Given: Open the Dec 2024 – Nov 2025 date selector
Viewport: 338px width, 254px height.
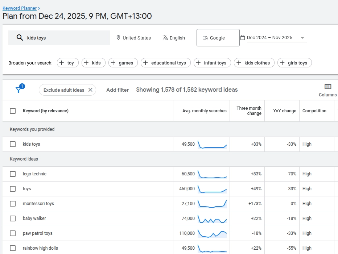Looking at the screenshot, I should click(x=277, y=38).
